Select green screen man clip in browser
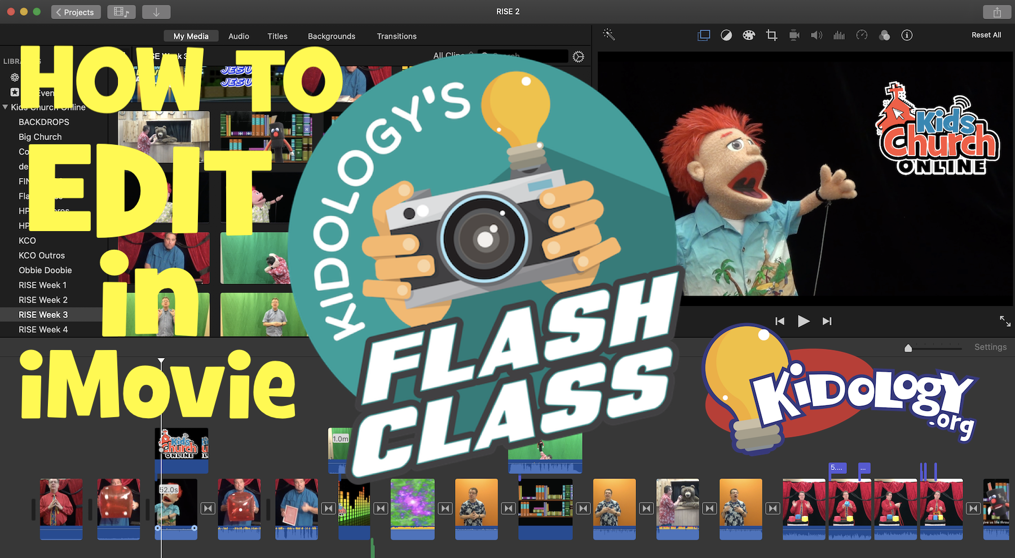The image size is (1015, 558). 264,315
